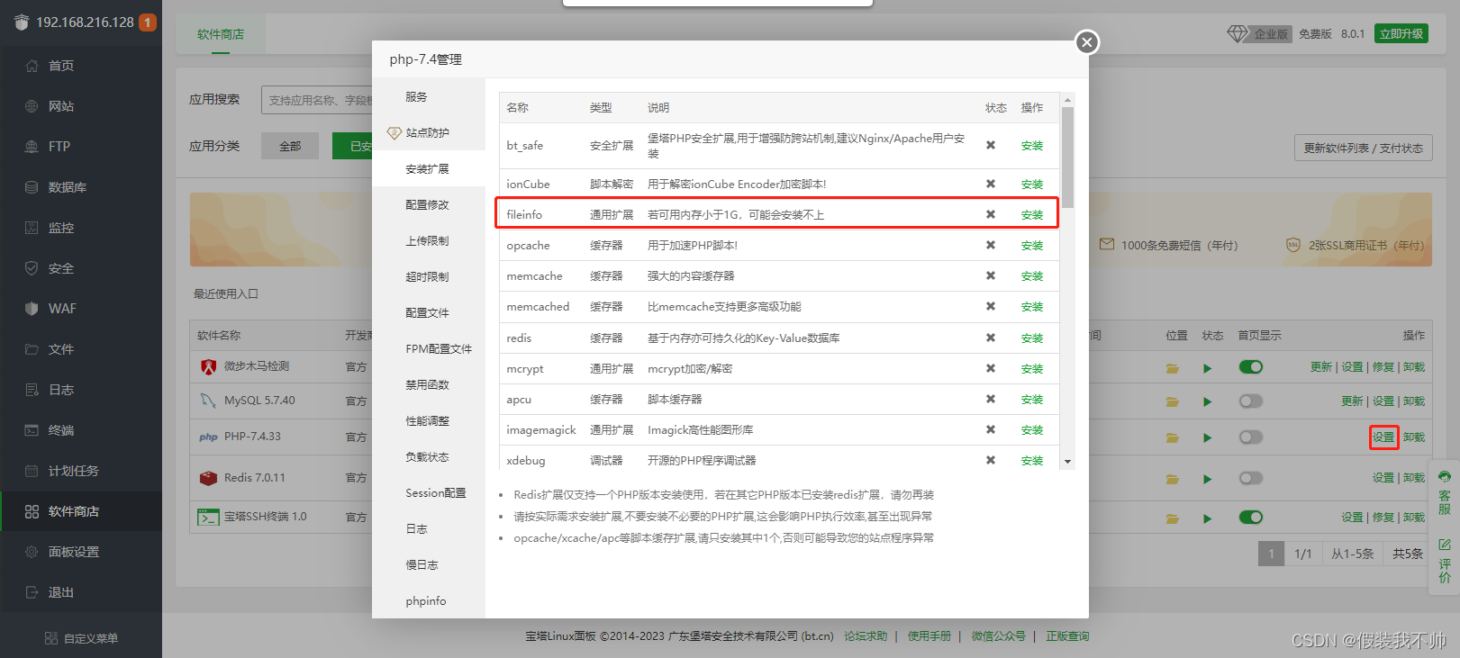Select 站点防护 in the PHP management menu
Image resolution: width=1460 pixels, height=658 pixels.
(429, 133)
